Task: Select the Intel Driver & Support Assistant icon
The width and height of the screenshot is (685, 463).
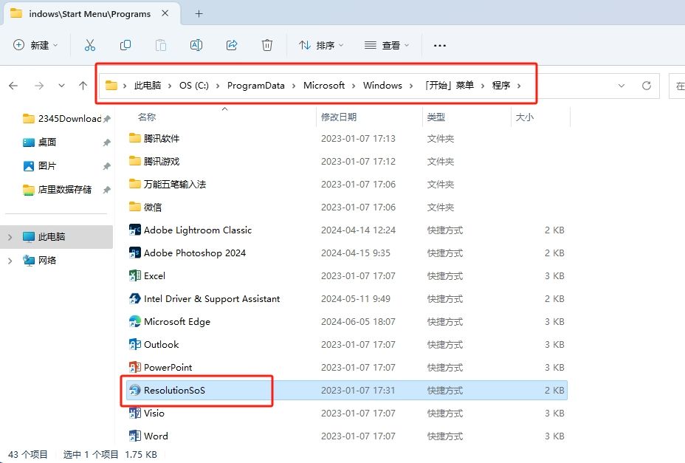Action: click(134, 298)
